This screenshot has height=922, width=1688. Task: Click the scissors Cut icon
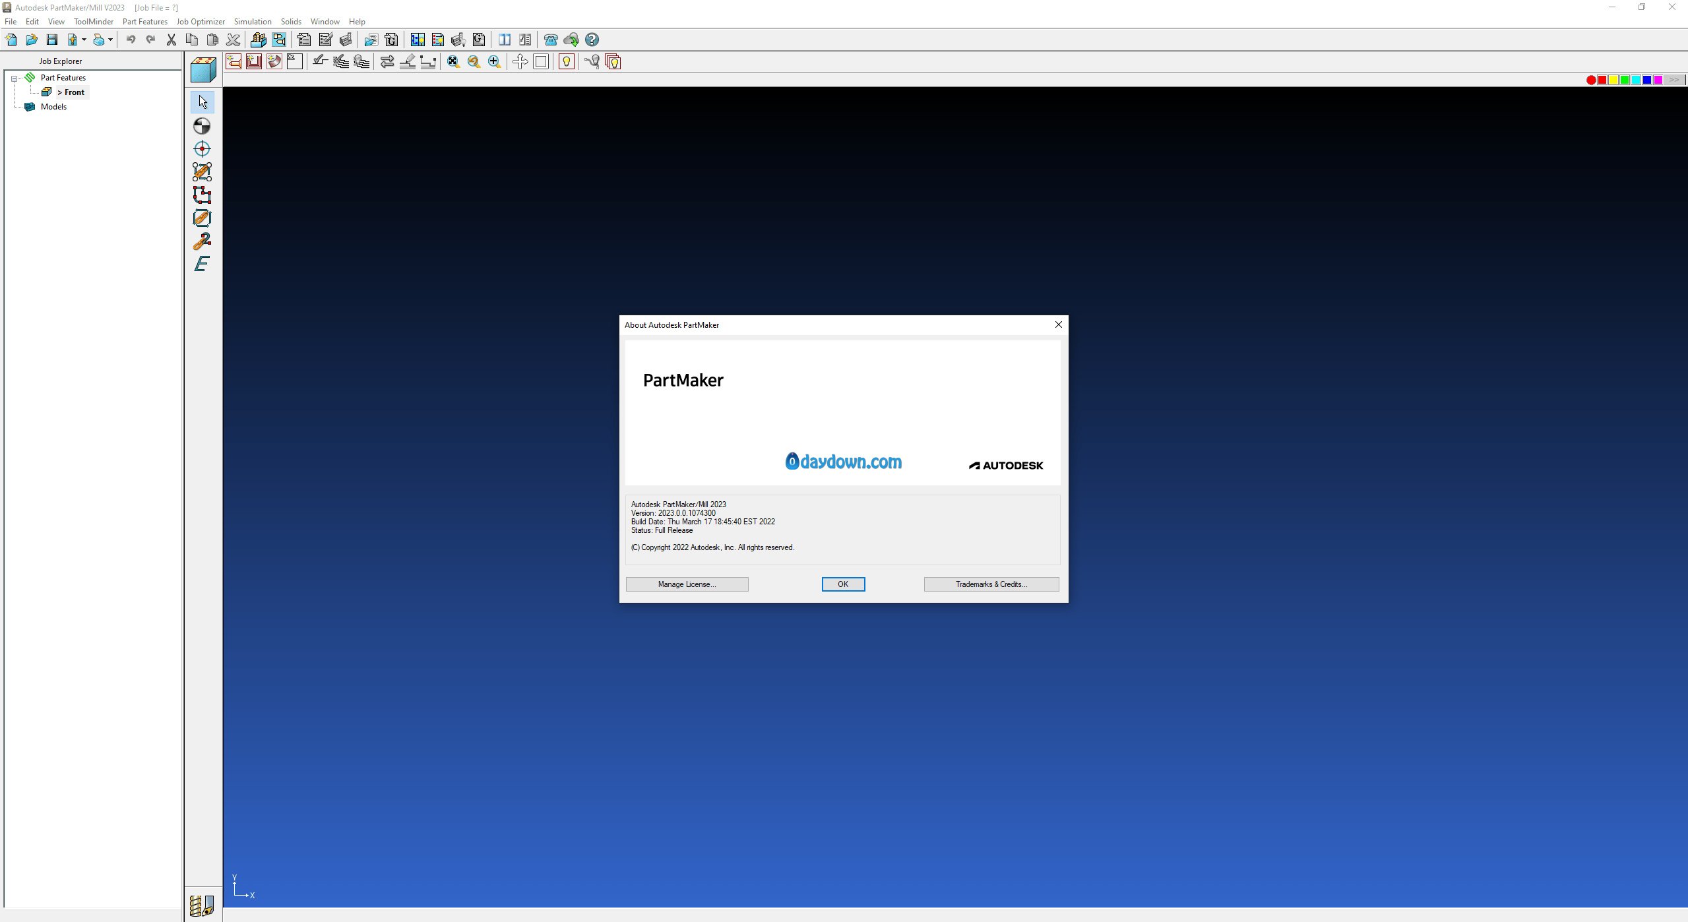click(172, 40)
